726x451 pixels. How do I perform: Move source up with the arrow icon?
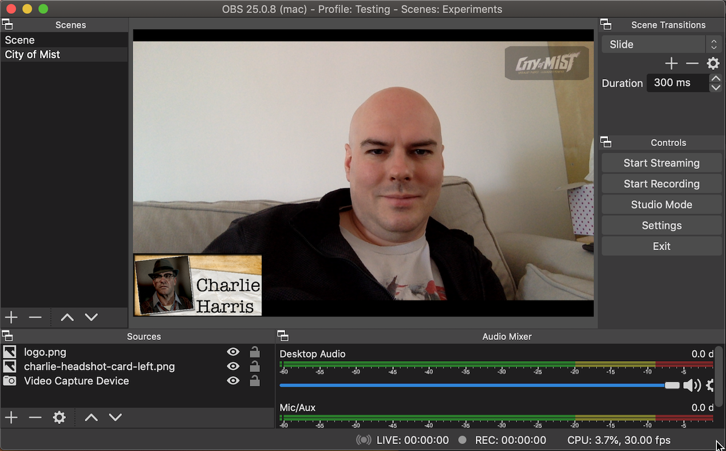90,417
